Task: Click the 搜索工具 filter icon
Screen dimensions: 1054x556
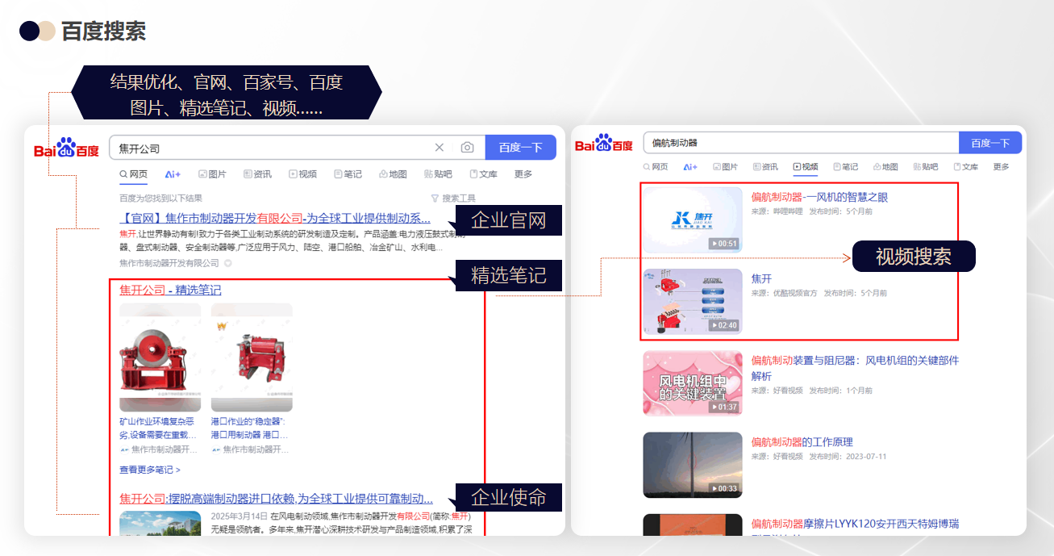Action: (435, 198)
